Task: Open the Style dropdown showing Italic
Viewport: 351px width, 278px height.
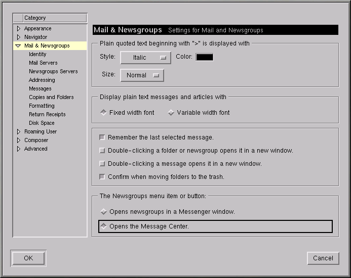Action: [x=145, y=58]
